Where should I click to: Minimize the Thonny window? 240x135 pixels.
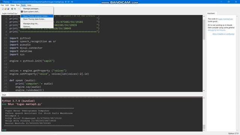click(221, 2)
